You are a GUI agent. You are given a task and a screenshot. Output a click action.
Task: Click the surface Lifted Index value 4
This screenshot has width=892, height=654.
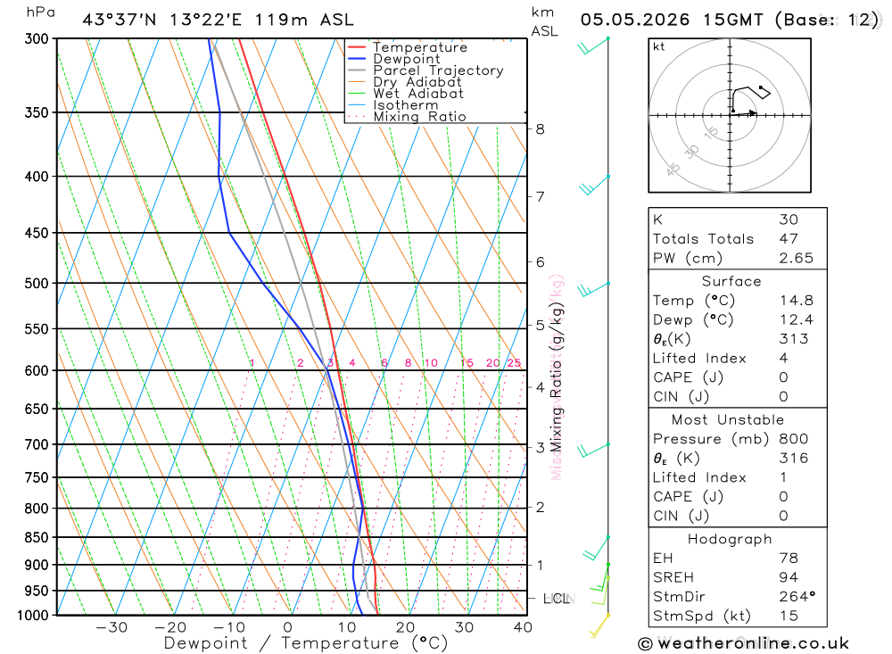[783, 358]
